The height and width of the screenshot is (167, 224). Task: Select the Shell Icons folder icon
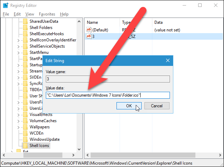[x=25, y=146]
